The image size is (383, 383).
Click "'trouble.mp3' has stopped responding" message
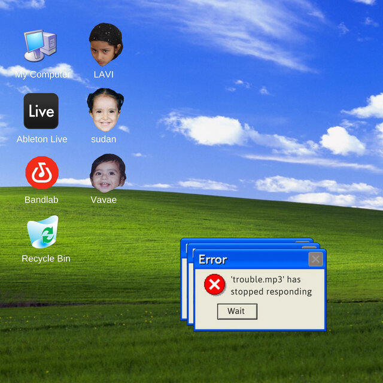click(271, 285)
